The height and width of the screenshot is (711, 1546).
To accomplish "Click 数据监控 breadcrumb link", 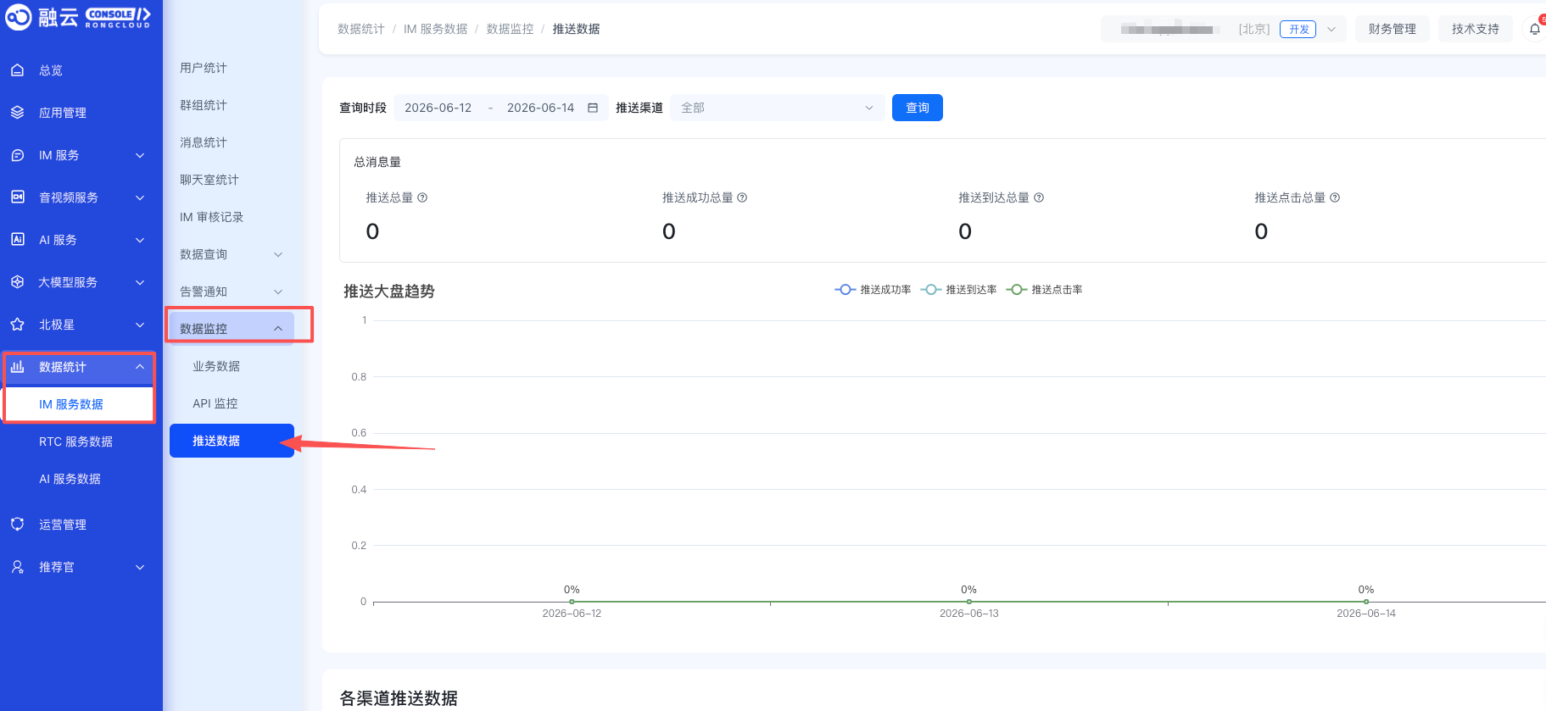I will [511, 29].
